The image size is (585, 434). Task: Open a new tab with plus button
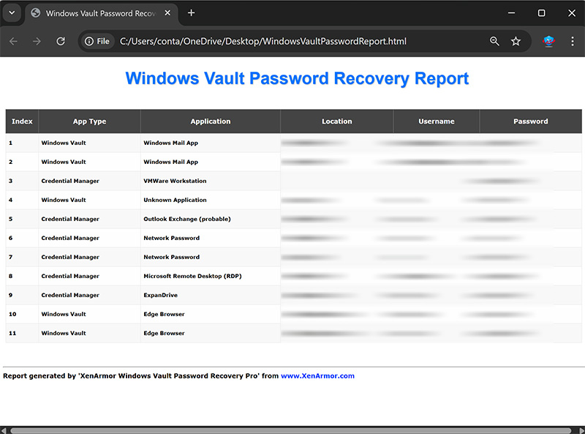pyautogui.click(x=192, y=13)
